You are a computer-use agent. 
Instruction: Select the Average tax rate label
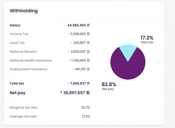[x=23, y=116]
